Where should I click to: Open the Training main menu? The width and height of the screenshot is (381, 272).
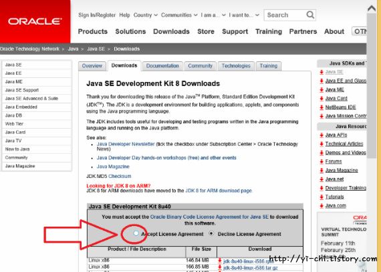coord(269,31)
